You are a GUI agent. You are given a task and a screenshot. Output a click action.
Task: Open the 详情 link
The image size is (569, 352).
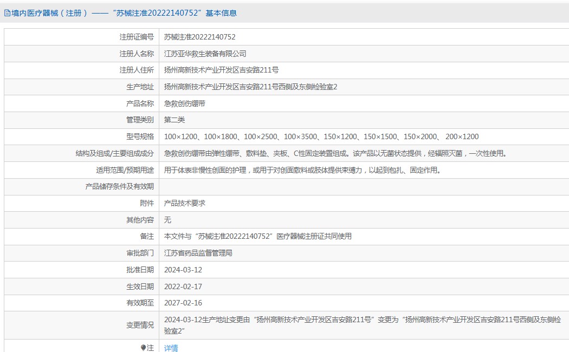[x=171, y=348]
